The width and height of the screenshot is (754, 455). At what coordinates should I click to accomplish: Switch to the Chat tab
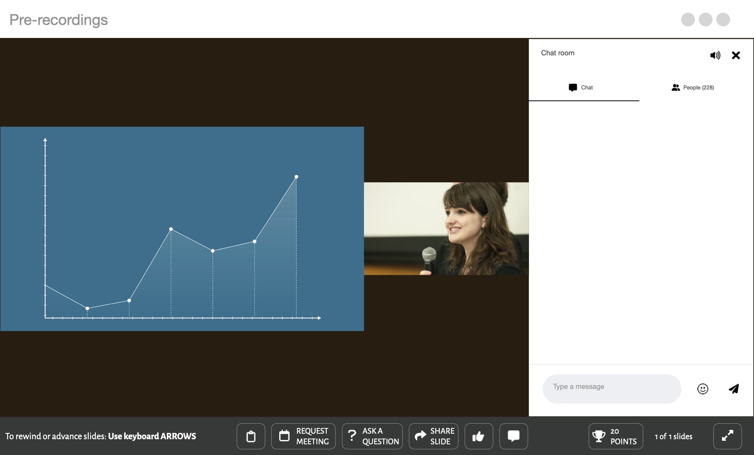(x=581, y=87)
